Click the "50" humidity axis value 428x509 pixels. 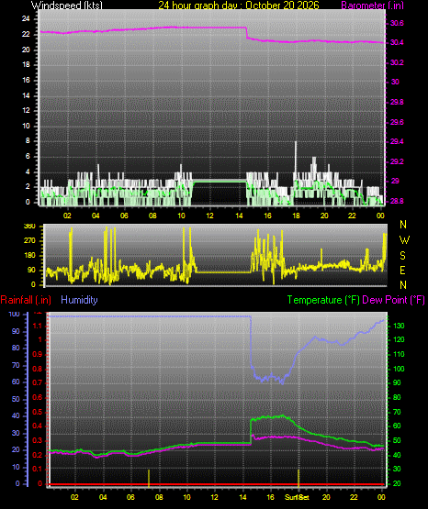pyautogui.click(x=16, y=399)
